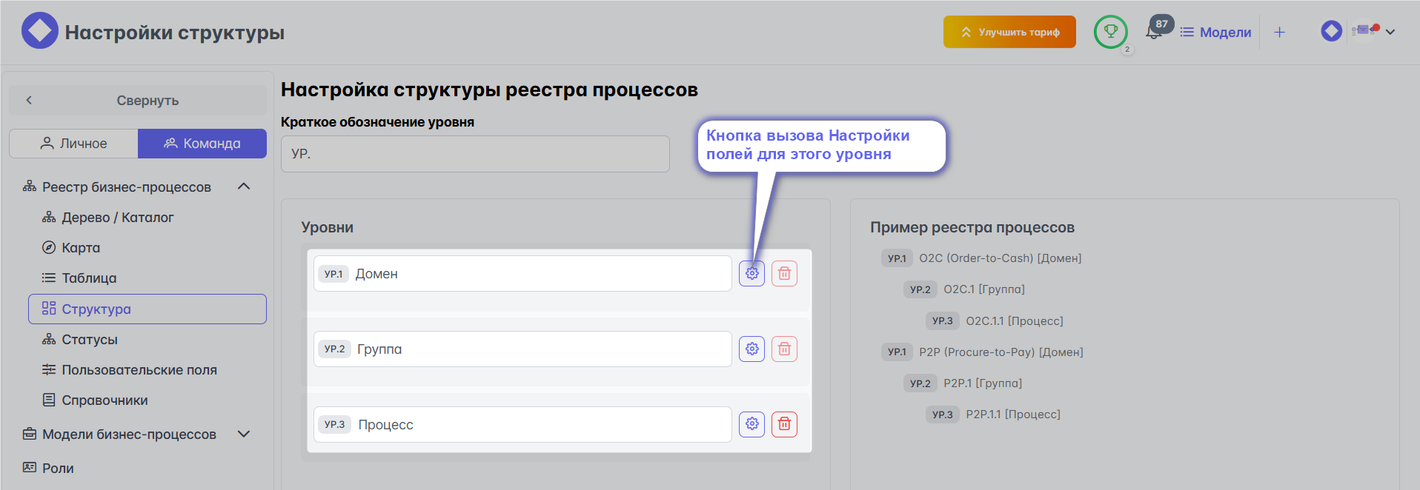The image size is (1420, 490).
Task: Collapse sidebar with Свернуть button
Action: tap(138, 100)
